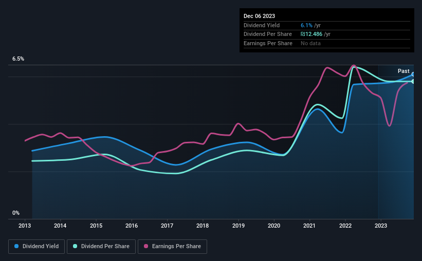Toggle the Dividend Yield legend button
This screenshot has width=422, height=261.
coord(36,247)
